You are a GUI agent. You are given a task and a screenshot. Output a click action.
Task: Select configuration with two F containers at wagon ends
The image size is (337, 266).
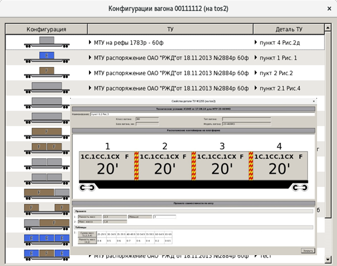point(47,210)
